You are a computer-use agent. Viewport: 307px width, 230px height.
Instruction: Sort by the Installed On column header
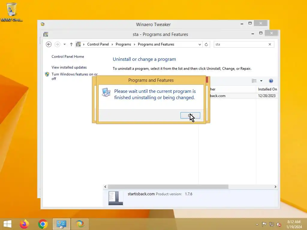(267, 89)
